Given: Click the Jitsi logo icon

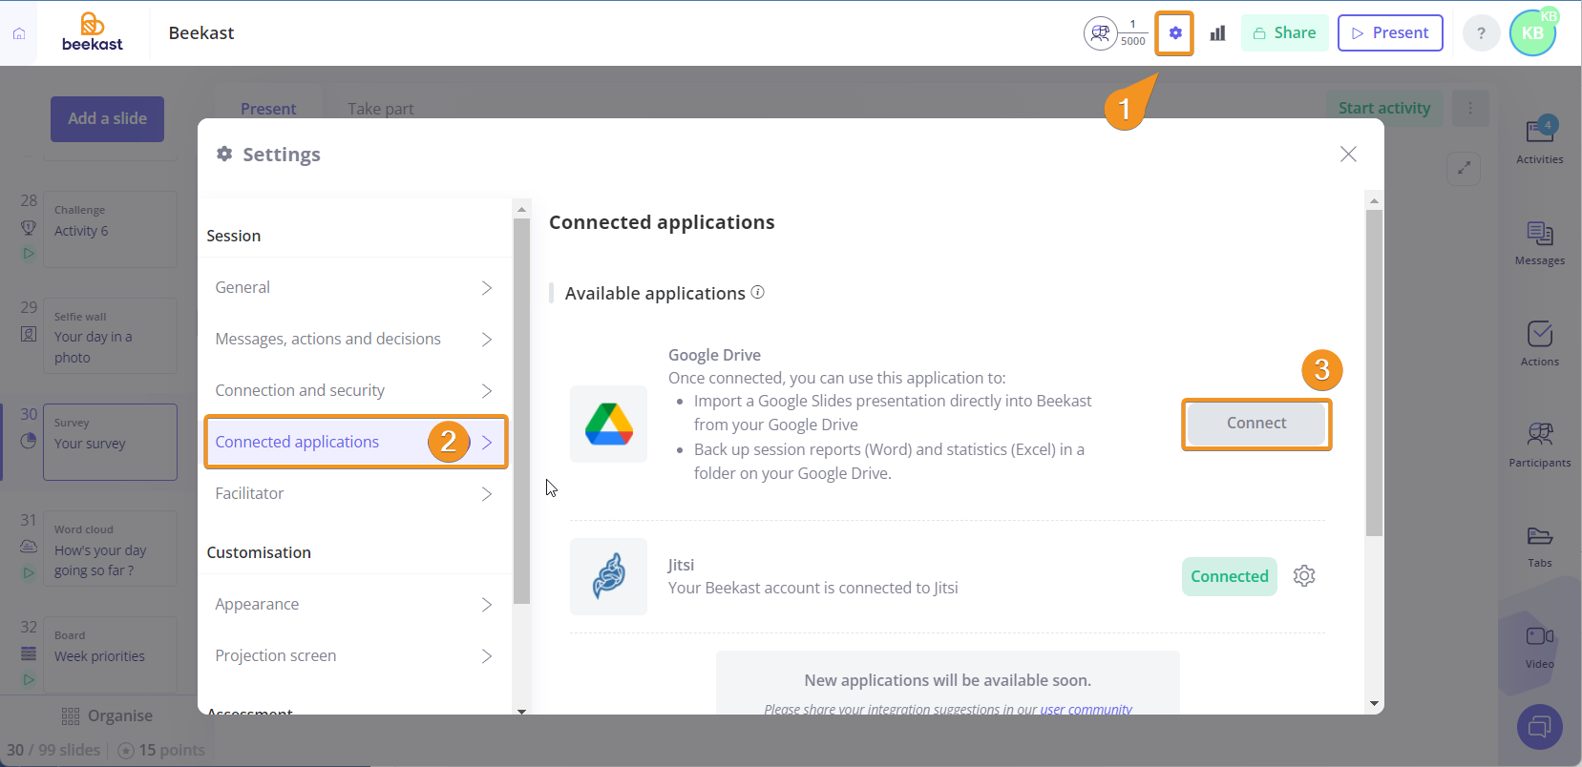Looking at the screenshot, I should click(608, 576).
